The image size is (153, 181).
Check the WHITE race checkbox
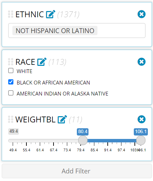11,71
